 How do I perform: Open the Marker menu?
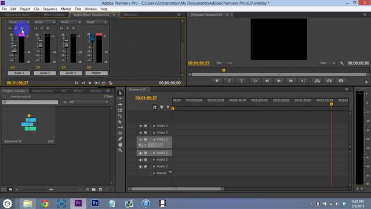click(x=66, y=9)
